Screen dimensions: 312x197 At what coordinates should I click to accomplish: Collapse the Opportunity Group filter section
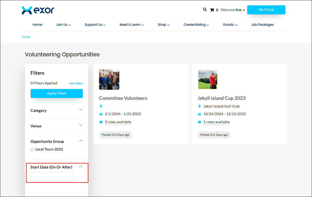[x=81, y=141]
